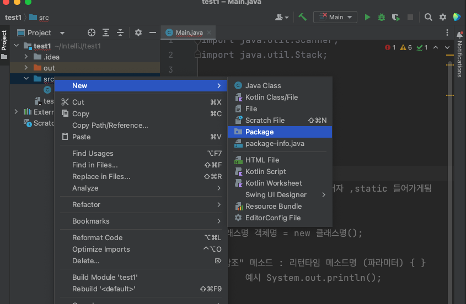Select Optimize Imports option

coord(141,249)
